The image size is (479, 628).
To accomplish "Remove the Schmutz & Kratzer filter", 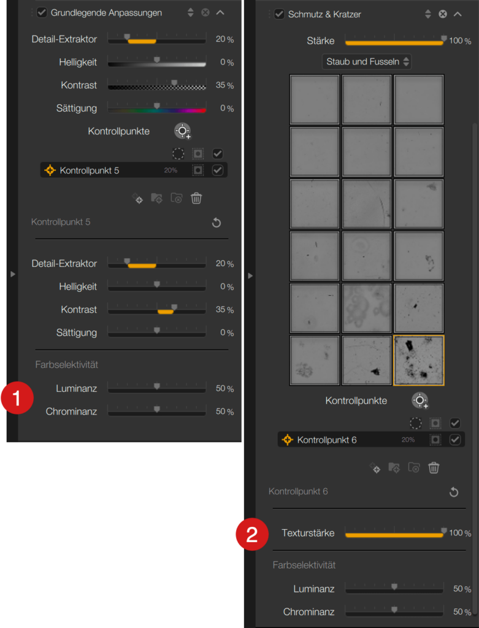I will click(x=443, y=14).
